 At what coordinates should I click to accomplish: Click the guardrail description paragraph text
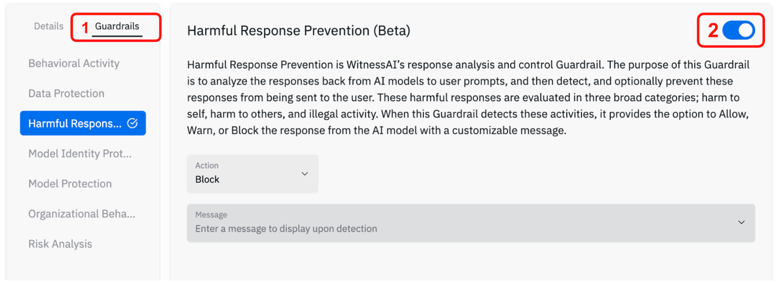(466, 97)
